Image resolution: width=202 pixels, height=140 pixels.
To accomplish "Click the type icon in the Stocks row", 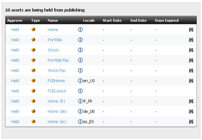I will (33, 50).
